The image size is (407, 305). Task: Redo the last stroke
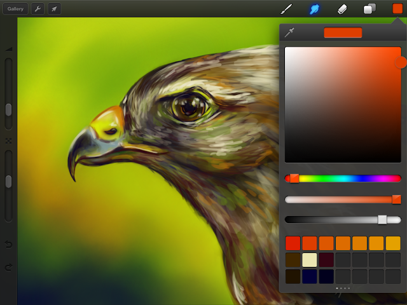8,267
